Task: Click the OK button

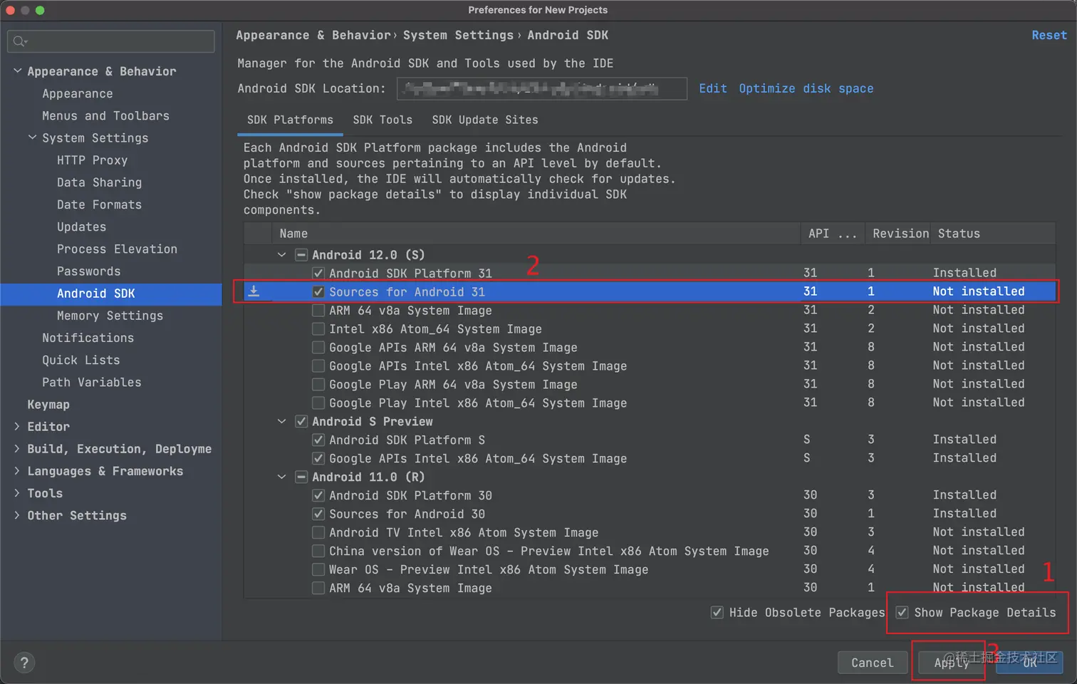Action: coord(1030,663)
